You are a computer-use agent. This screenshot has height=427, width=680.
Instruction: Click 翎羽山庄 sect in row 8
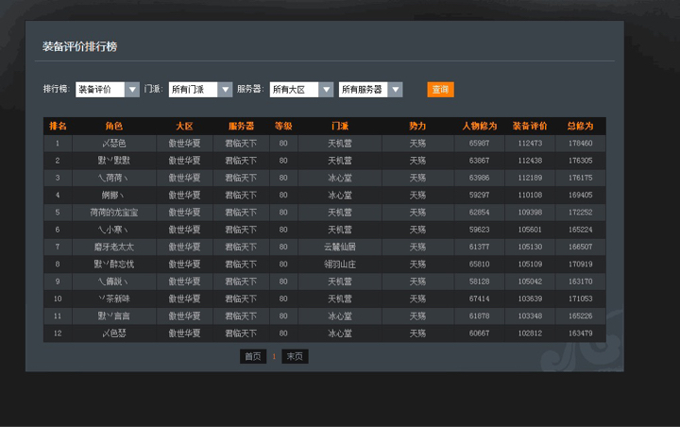pos(340,265)
